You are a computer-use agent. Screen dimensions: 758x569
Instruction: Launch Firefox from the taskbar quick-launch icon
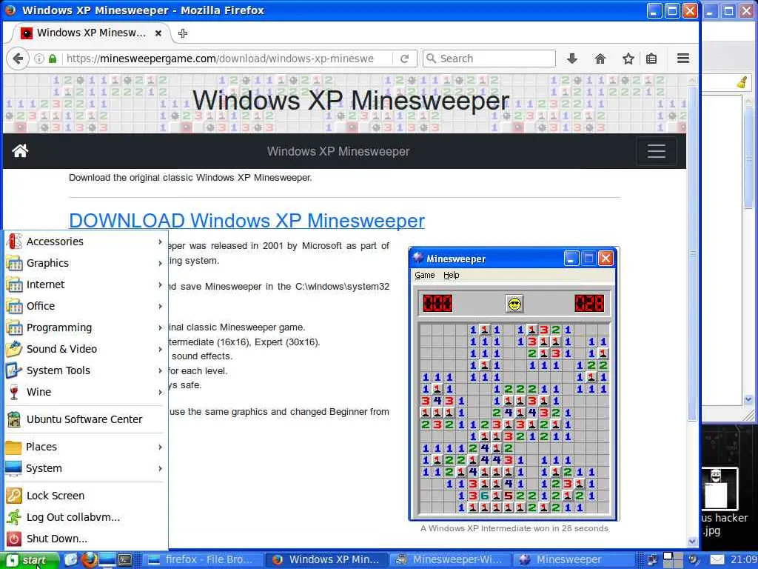(89, 560)
